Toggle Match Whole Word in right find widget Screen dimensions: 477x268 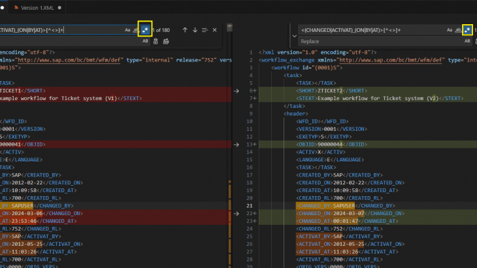tap(458, 30)
